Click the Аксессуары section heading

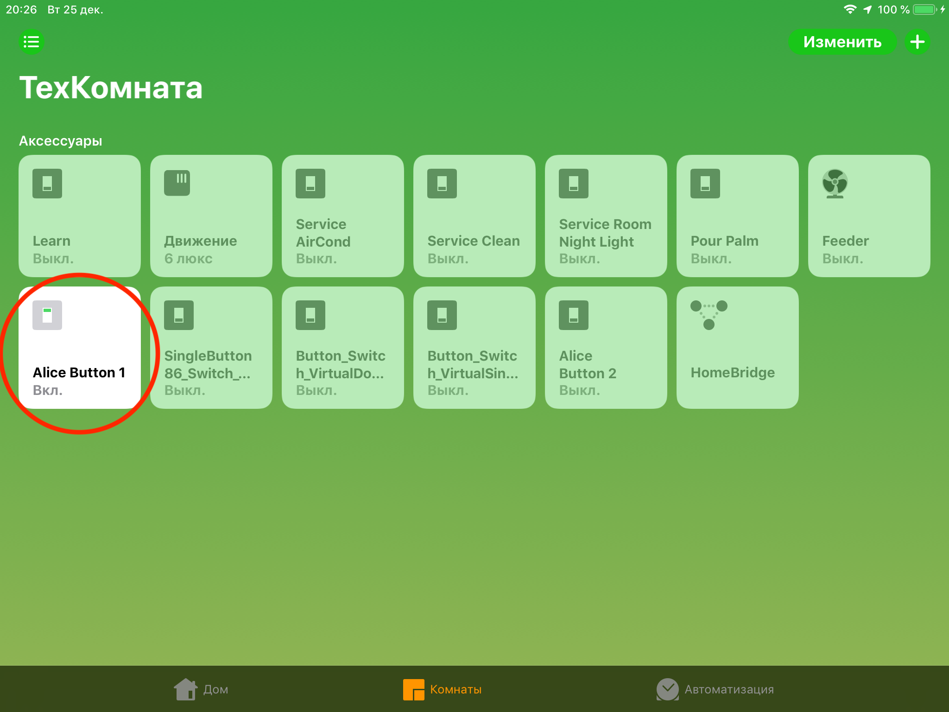(61, 140)
